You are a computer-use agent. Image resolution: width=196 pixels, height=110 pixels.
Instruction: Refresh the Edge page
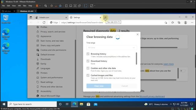(44, 22)
